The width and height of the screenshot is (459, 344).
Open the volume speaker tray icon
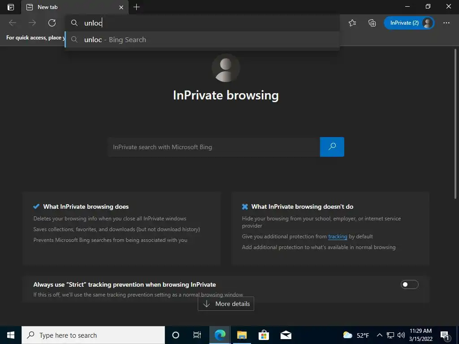coord(401,335)
